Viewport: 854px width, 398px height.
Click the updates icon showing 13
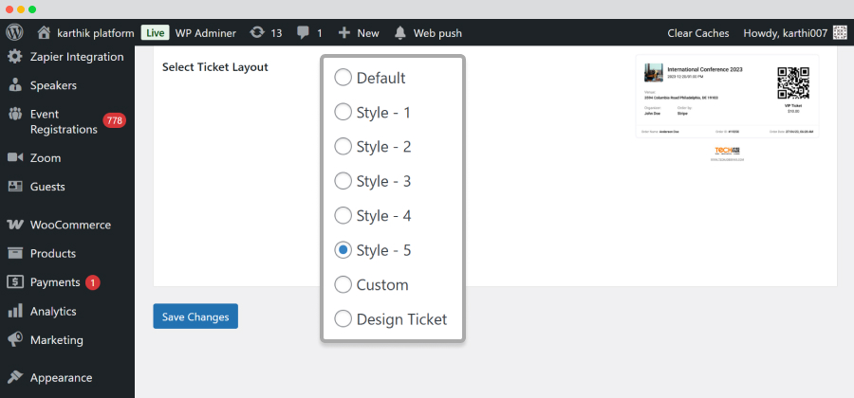point(256,33)
